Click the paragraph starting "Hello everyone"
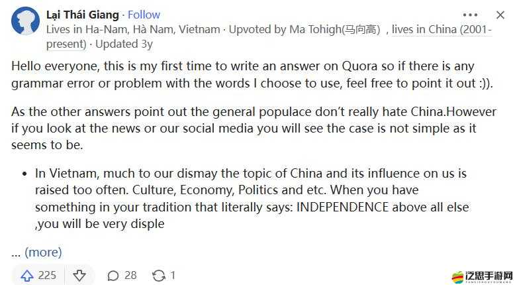The width and height of the screenshot is (515, 285). 252,76
